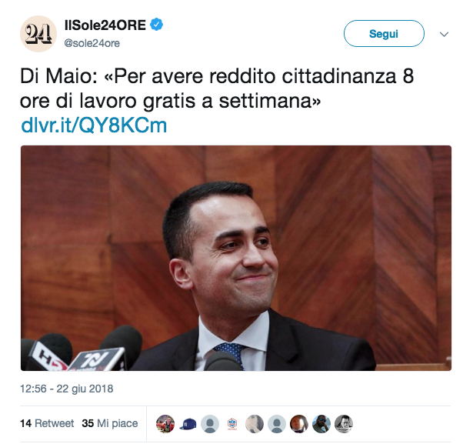Open the black-and-white photo liker avatar
The image size is (473, 444).
(x=344, y=423)
